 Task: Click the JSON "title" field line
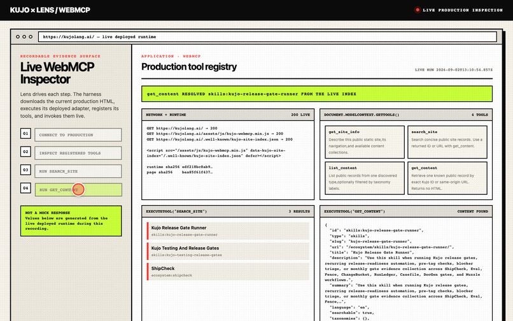(x=372, y=253)
